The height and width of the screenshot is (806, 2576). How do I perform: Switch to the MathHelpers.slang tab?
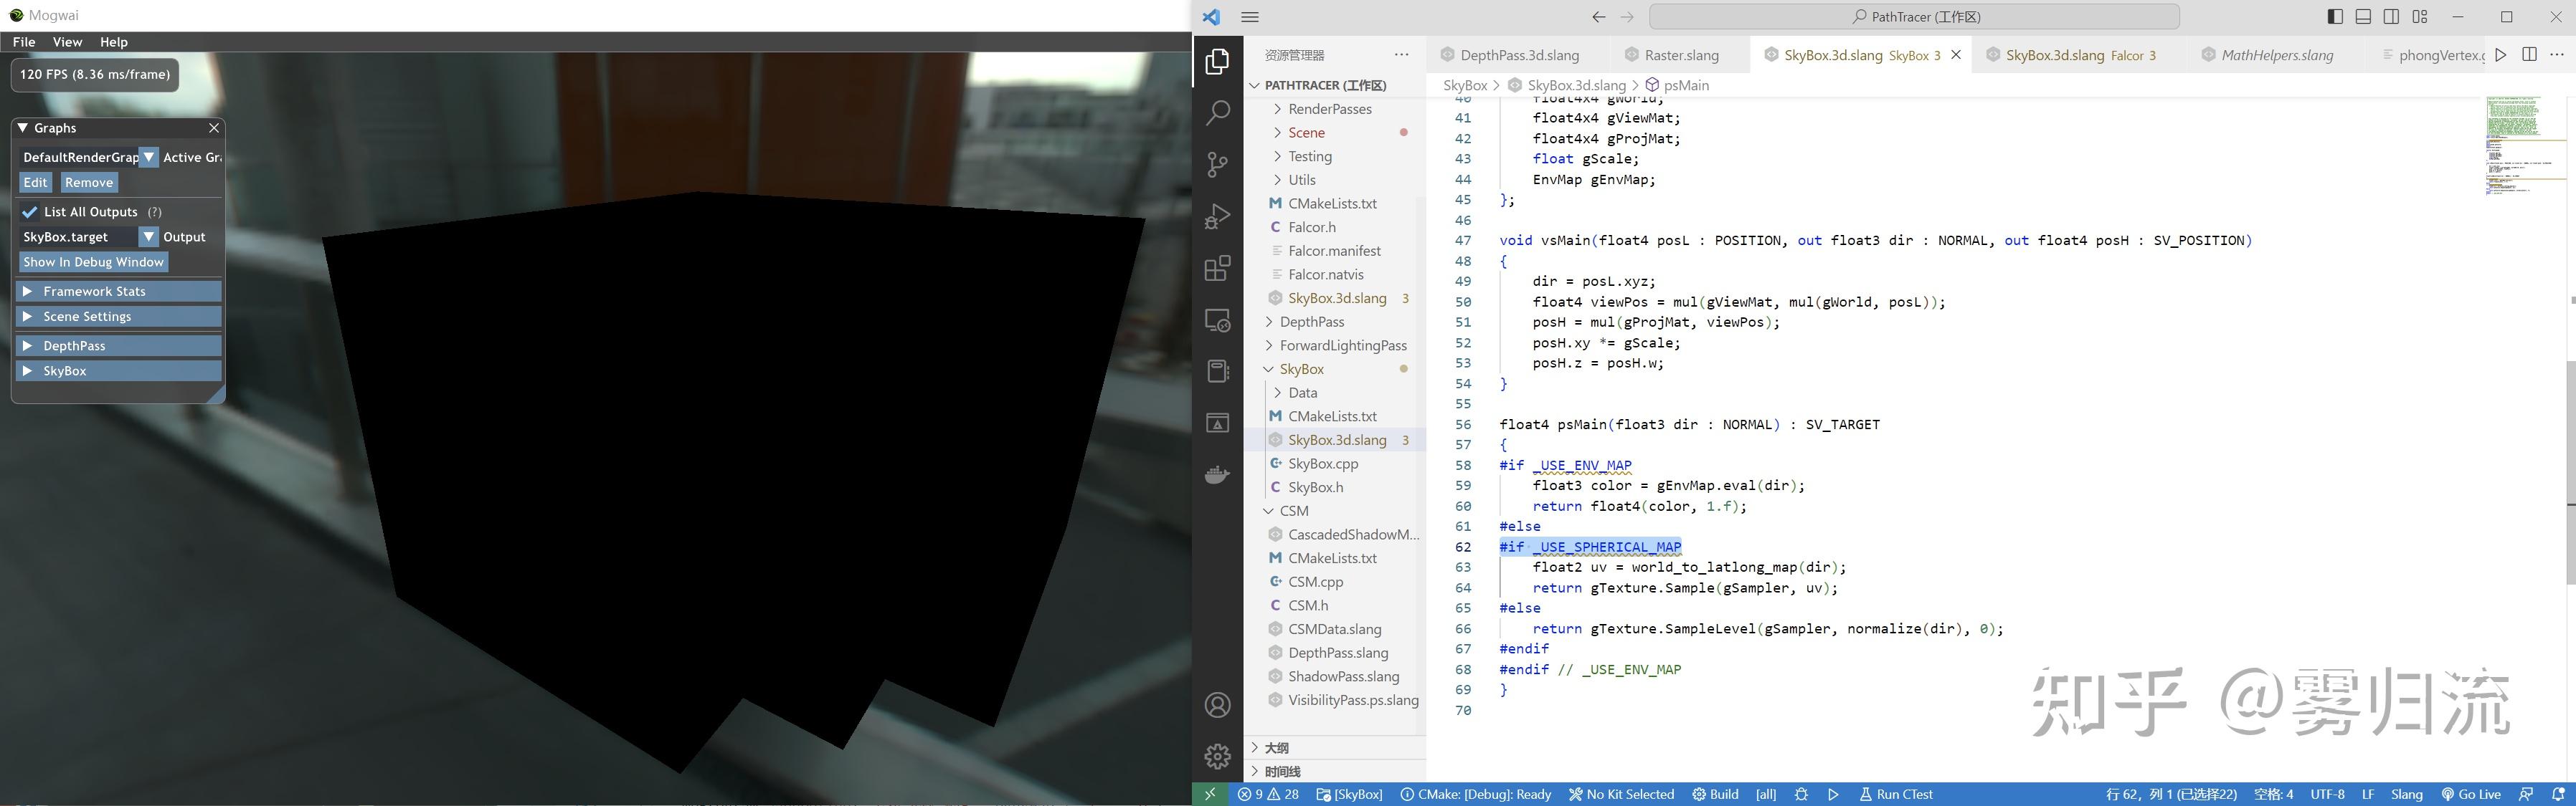coord(2277,55)
